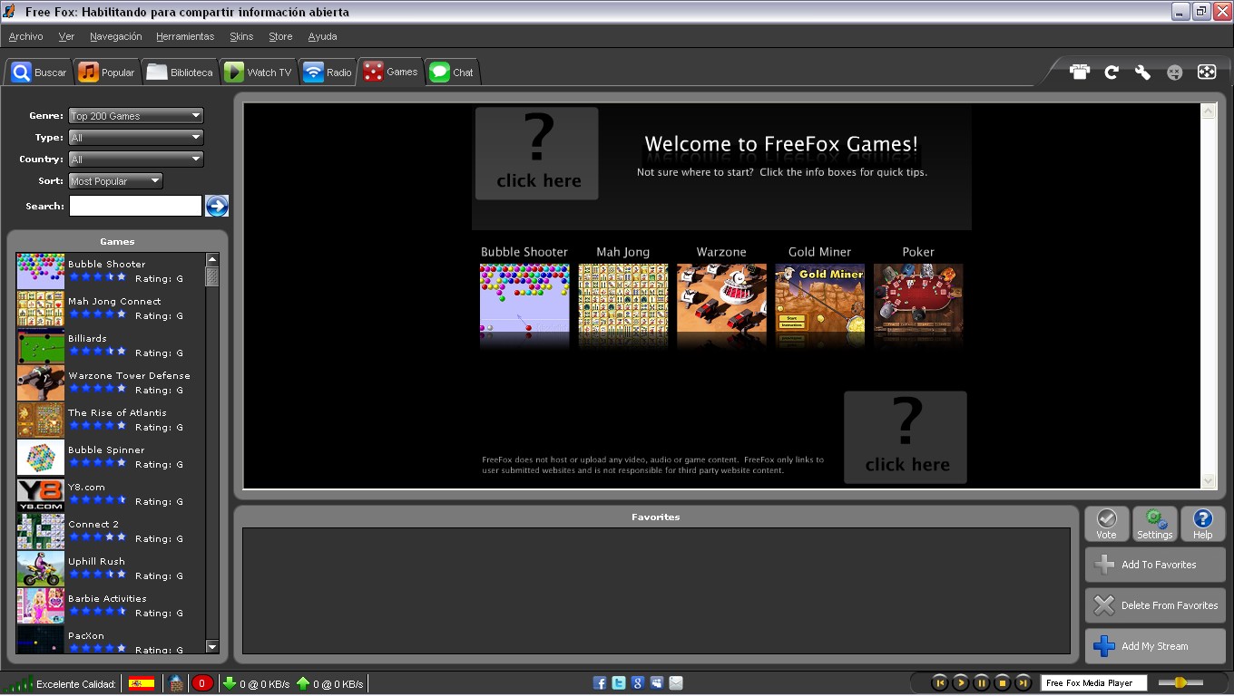Image resolution: width=1234 pixels, height=696 pixels.
Task: Click the green download arrow icon
Action: 230,683
